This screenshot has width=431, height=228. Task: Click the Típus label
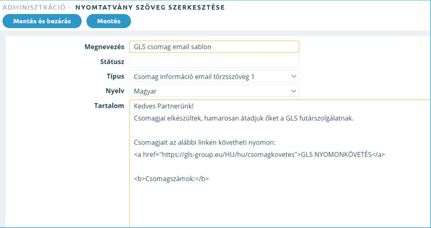click(x=115, y=76)
